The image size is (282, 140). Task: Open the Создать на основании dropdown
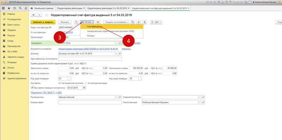(116, 22)
